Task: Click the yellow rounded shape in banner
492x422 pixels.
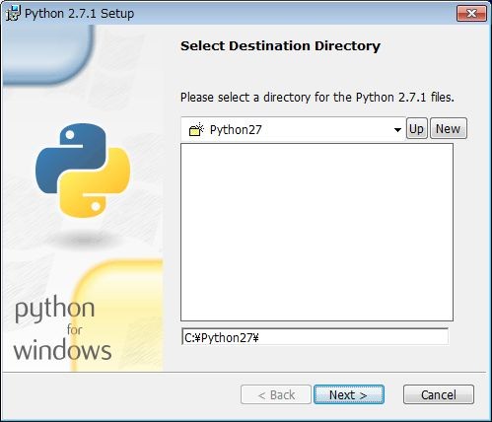Action: [117, 315]
